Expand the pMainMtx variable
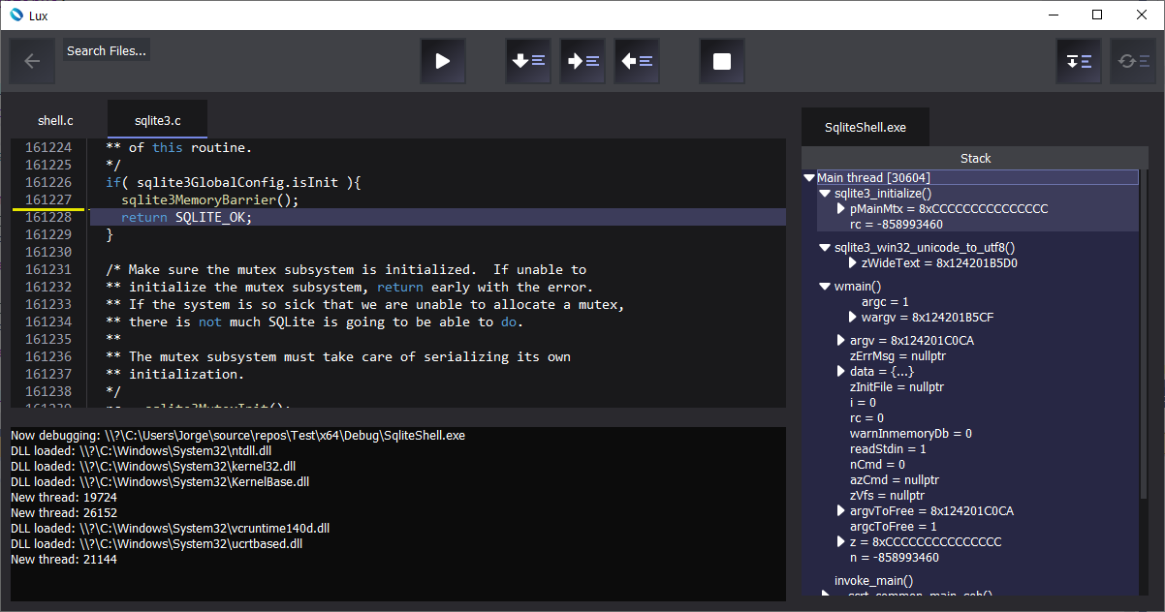 841,209
